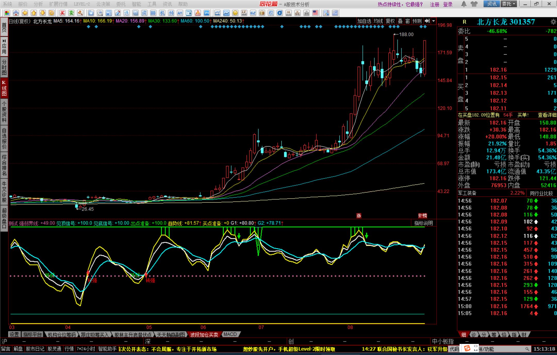Image resolution: width=557 pixels, height=355 pixels.
Task: Open the dropdown arrow next to 预测
Action: click(x=433, y=21)
